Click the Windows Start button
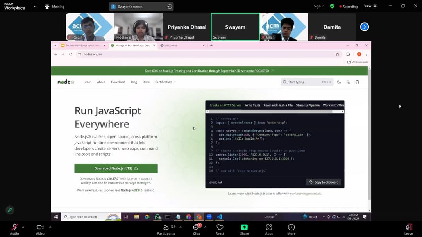This screenshot has height=237, width=422. click(x=56, y=217)
